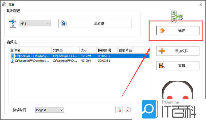
Task: Click the 文件夹 column header
Action: (x=65, y=50)
